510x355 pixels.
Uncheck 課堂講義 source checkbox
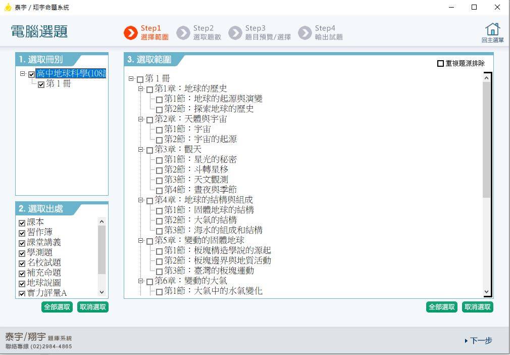point(22,243)
